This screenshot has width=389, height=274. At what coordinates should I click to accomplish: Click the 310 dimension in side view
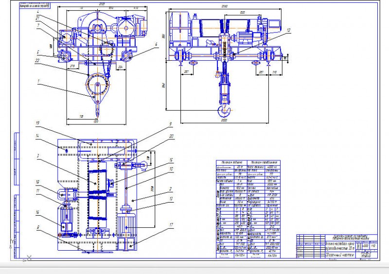coord(275,72)
